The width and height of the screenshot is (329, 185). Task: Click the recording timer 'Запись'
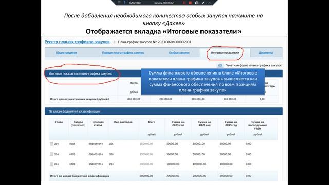(164, 3)
